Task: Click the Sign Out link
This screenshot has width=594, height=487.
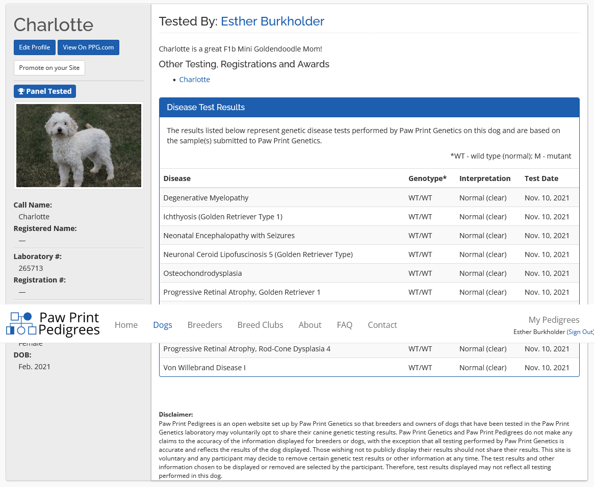Action: pos(580,332)
